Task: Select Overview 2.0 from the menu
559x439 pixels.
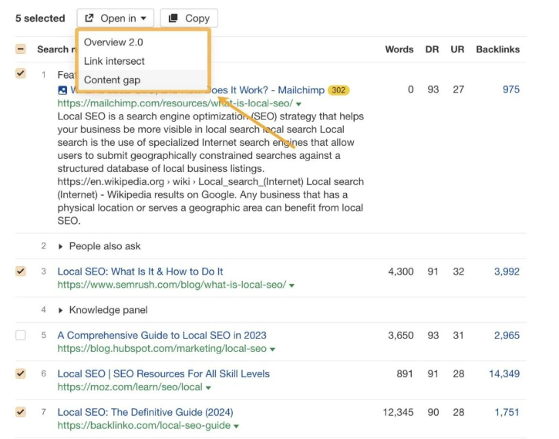Action: tap(113, 42)
